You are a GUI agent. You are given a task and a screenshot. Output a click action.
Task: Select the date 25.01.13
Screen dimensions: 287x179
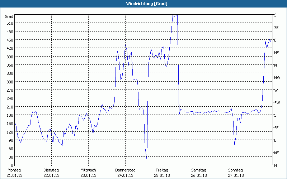pyautogui.click(x=162, y=175)
